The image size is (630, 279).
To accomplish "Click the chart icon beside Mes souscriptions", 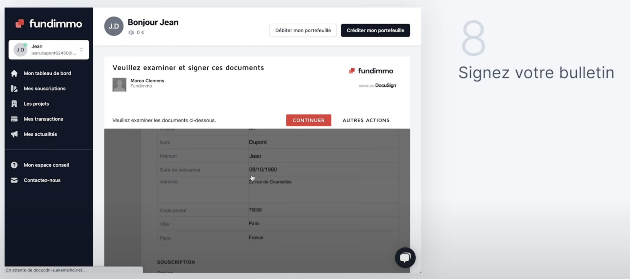I will [x=14, y=88].
